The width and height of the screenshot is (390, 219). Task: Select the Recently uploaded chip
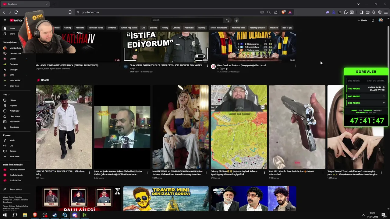(x=257, y=28)
